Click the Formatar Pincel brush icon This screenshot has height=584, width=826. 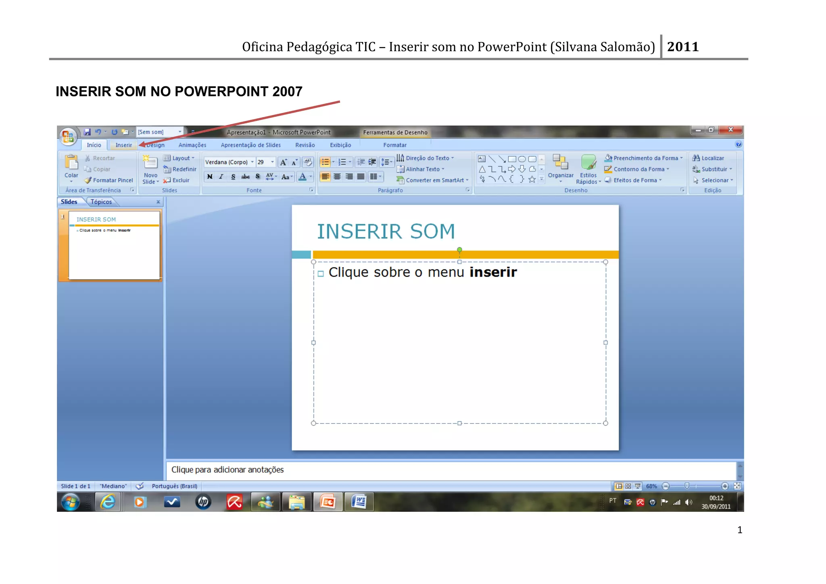click(x=88, y=180)
